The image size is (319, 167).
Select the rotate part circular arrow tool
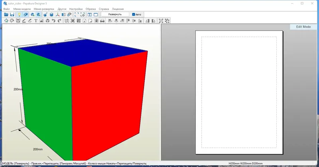[12, 21]
